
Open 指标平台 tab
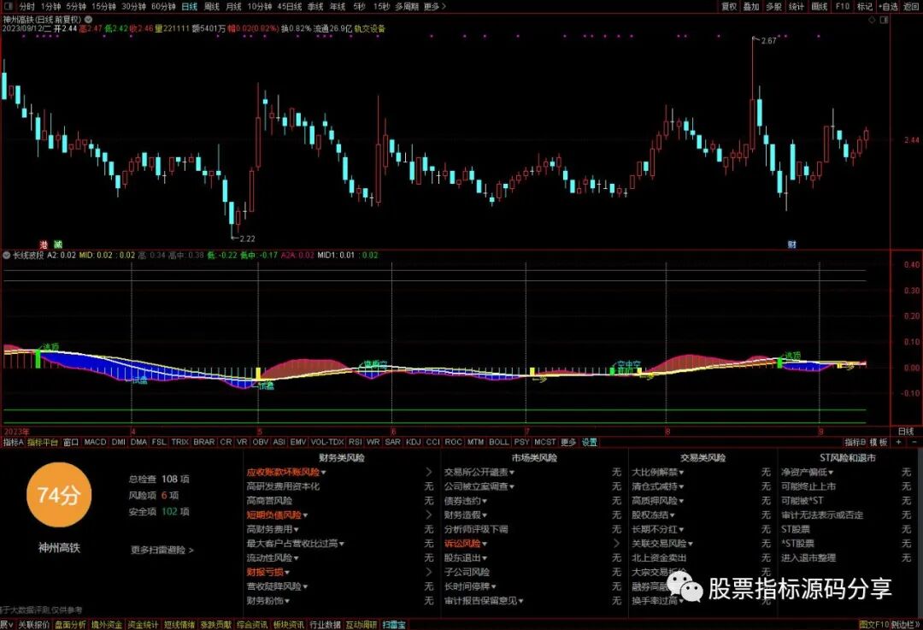pos(43,442)
